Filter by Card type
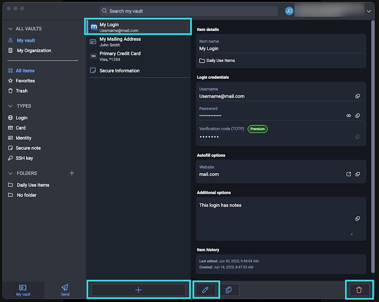 [20, 128]
